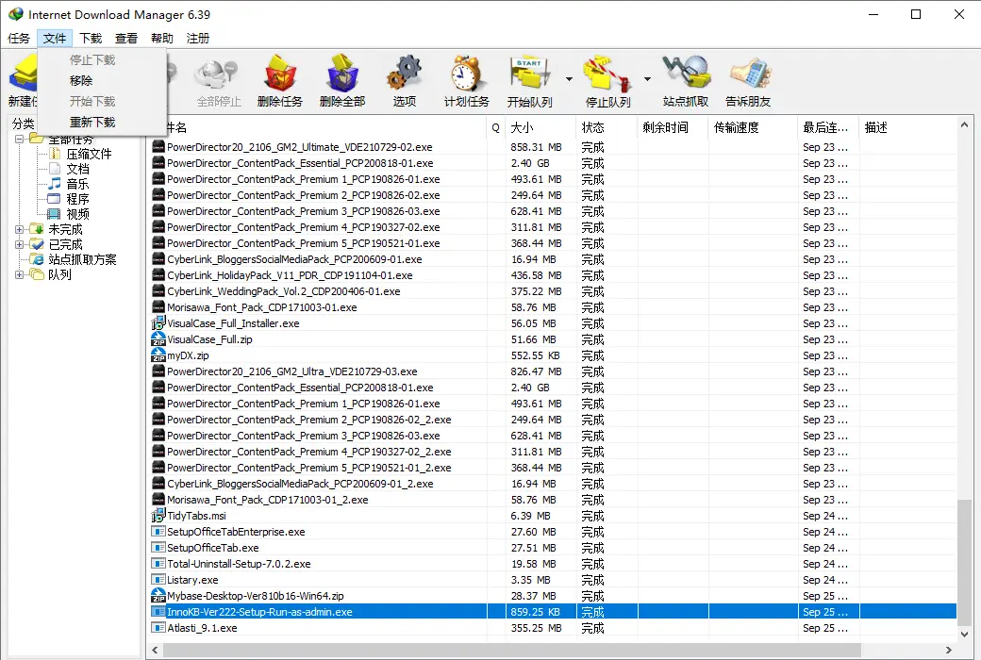Sort by 传输速度 column header

pos(754,127)
